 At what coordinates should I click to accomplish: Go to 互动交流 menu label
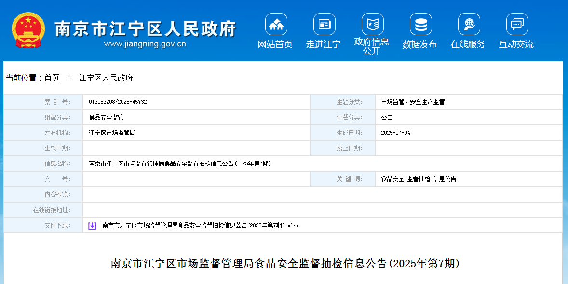tap(516, 44)
